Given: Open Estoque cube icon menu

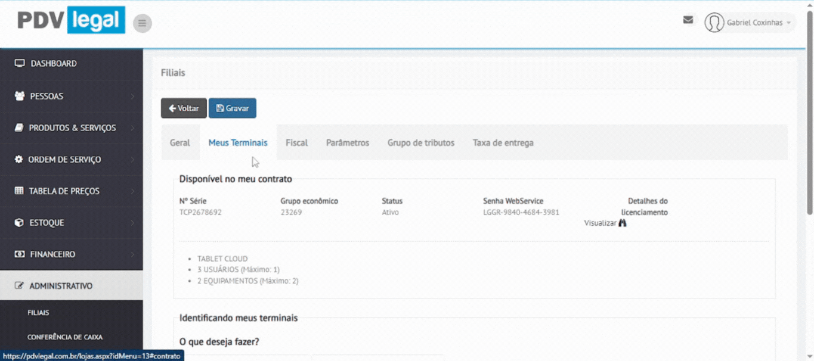Looking at the screenshot, I should pos(19,223).
